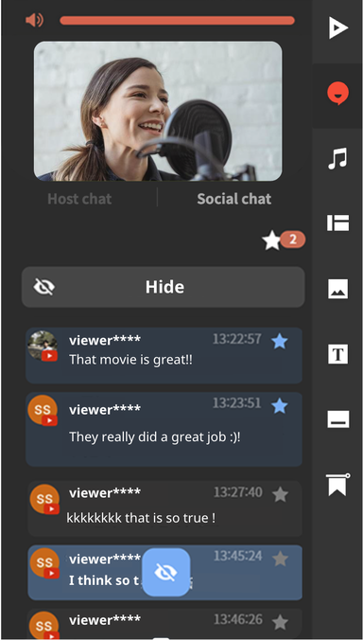Image resolution: width=363 pixels, height=640 pixels.
Task: Click the Hide button
Action: click(163, 287)
